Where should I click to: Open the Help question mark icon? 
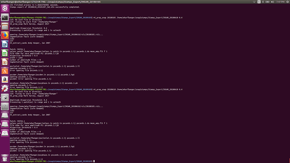click(5, 106)
